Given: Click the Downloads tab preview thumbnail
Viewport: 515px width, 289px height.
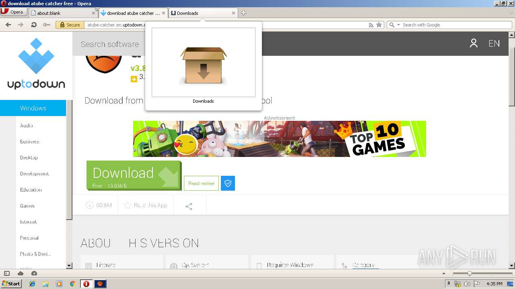Looking at the screenshot, I should 204,62.
